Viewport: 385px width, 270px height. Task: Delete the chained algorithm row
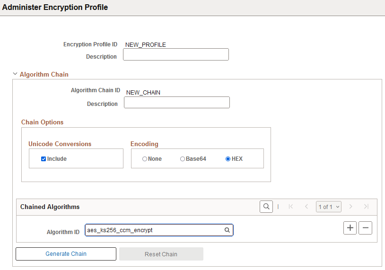365,228
